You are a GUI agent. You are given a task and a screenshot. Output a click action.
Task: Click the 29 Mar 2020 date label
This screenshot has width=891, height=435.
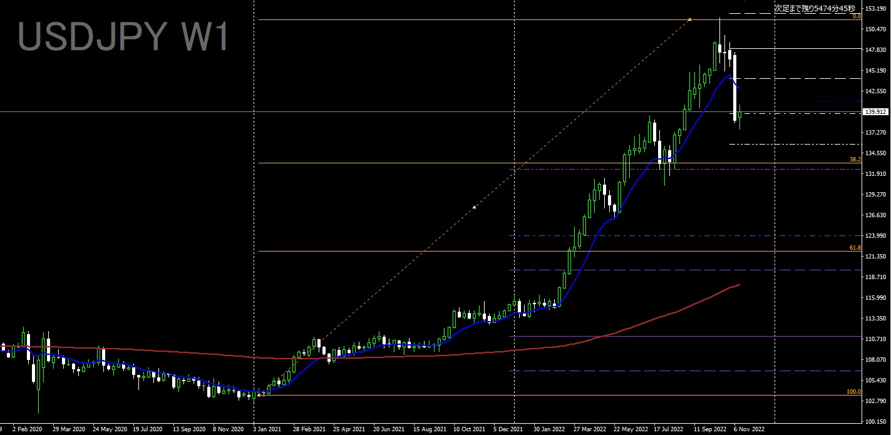[68, 430]
